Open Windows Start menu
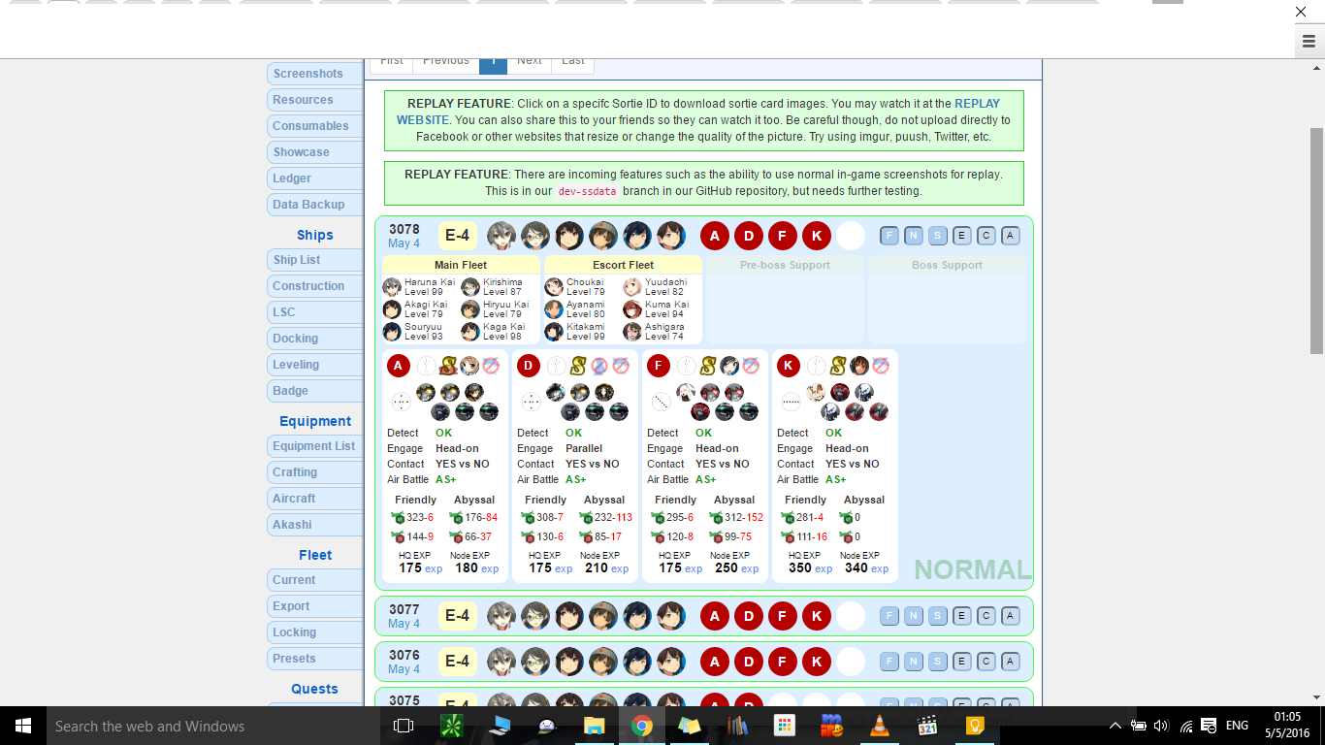This screenshot has height=745, width=1325. (x=23, y=726)
